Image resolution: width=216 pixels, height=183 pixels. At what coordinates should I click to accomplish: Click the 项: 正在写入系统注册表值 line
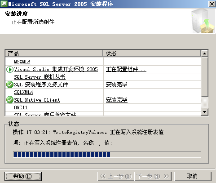62,143
